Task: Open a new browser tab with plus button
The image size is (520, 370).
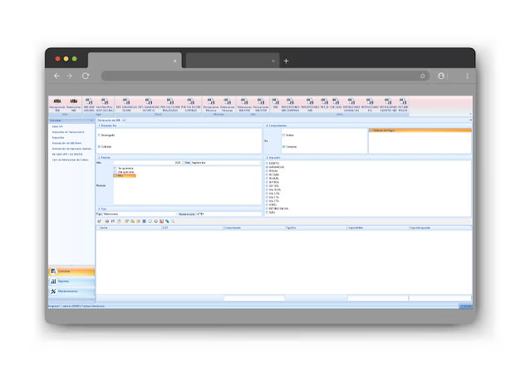Action: 286,61
